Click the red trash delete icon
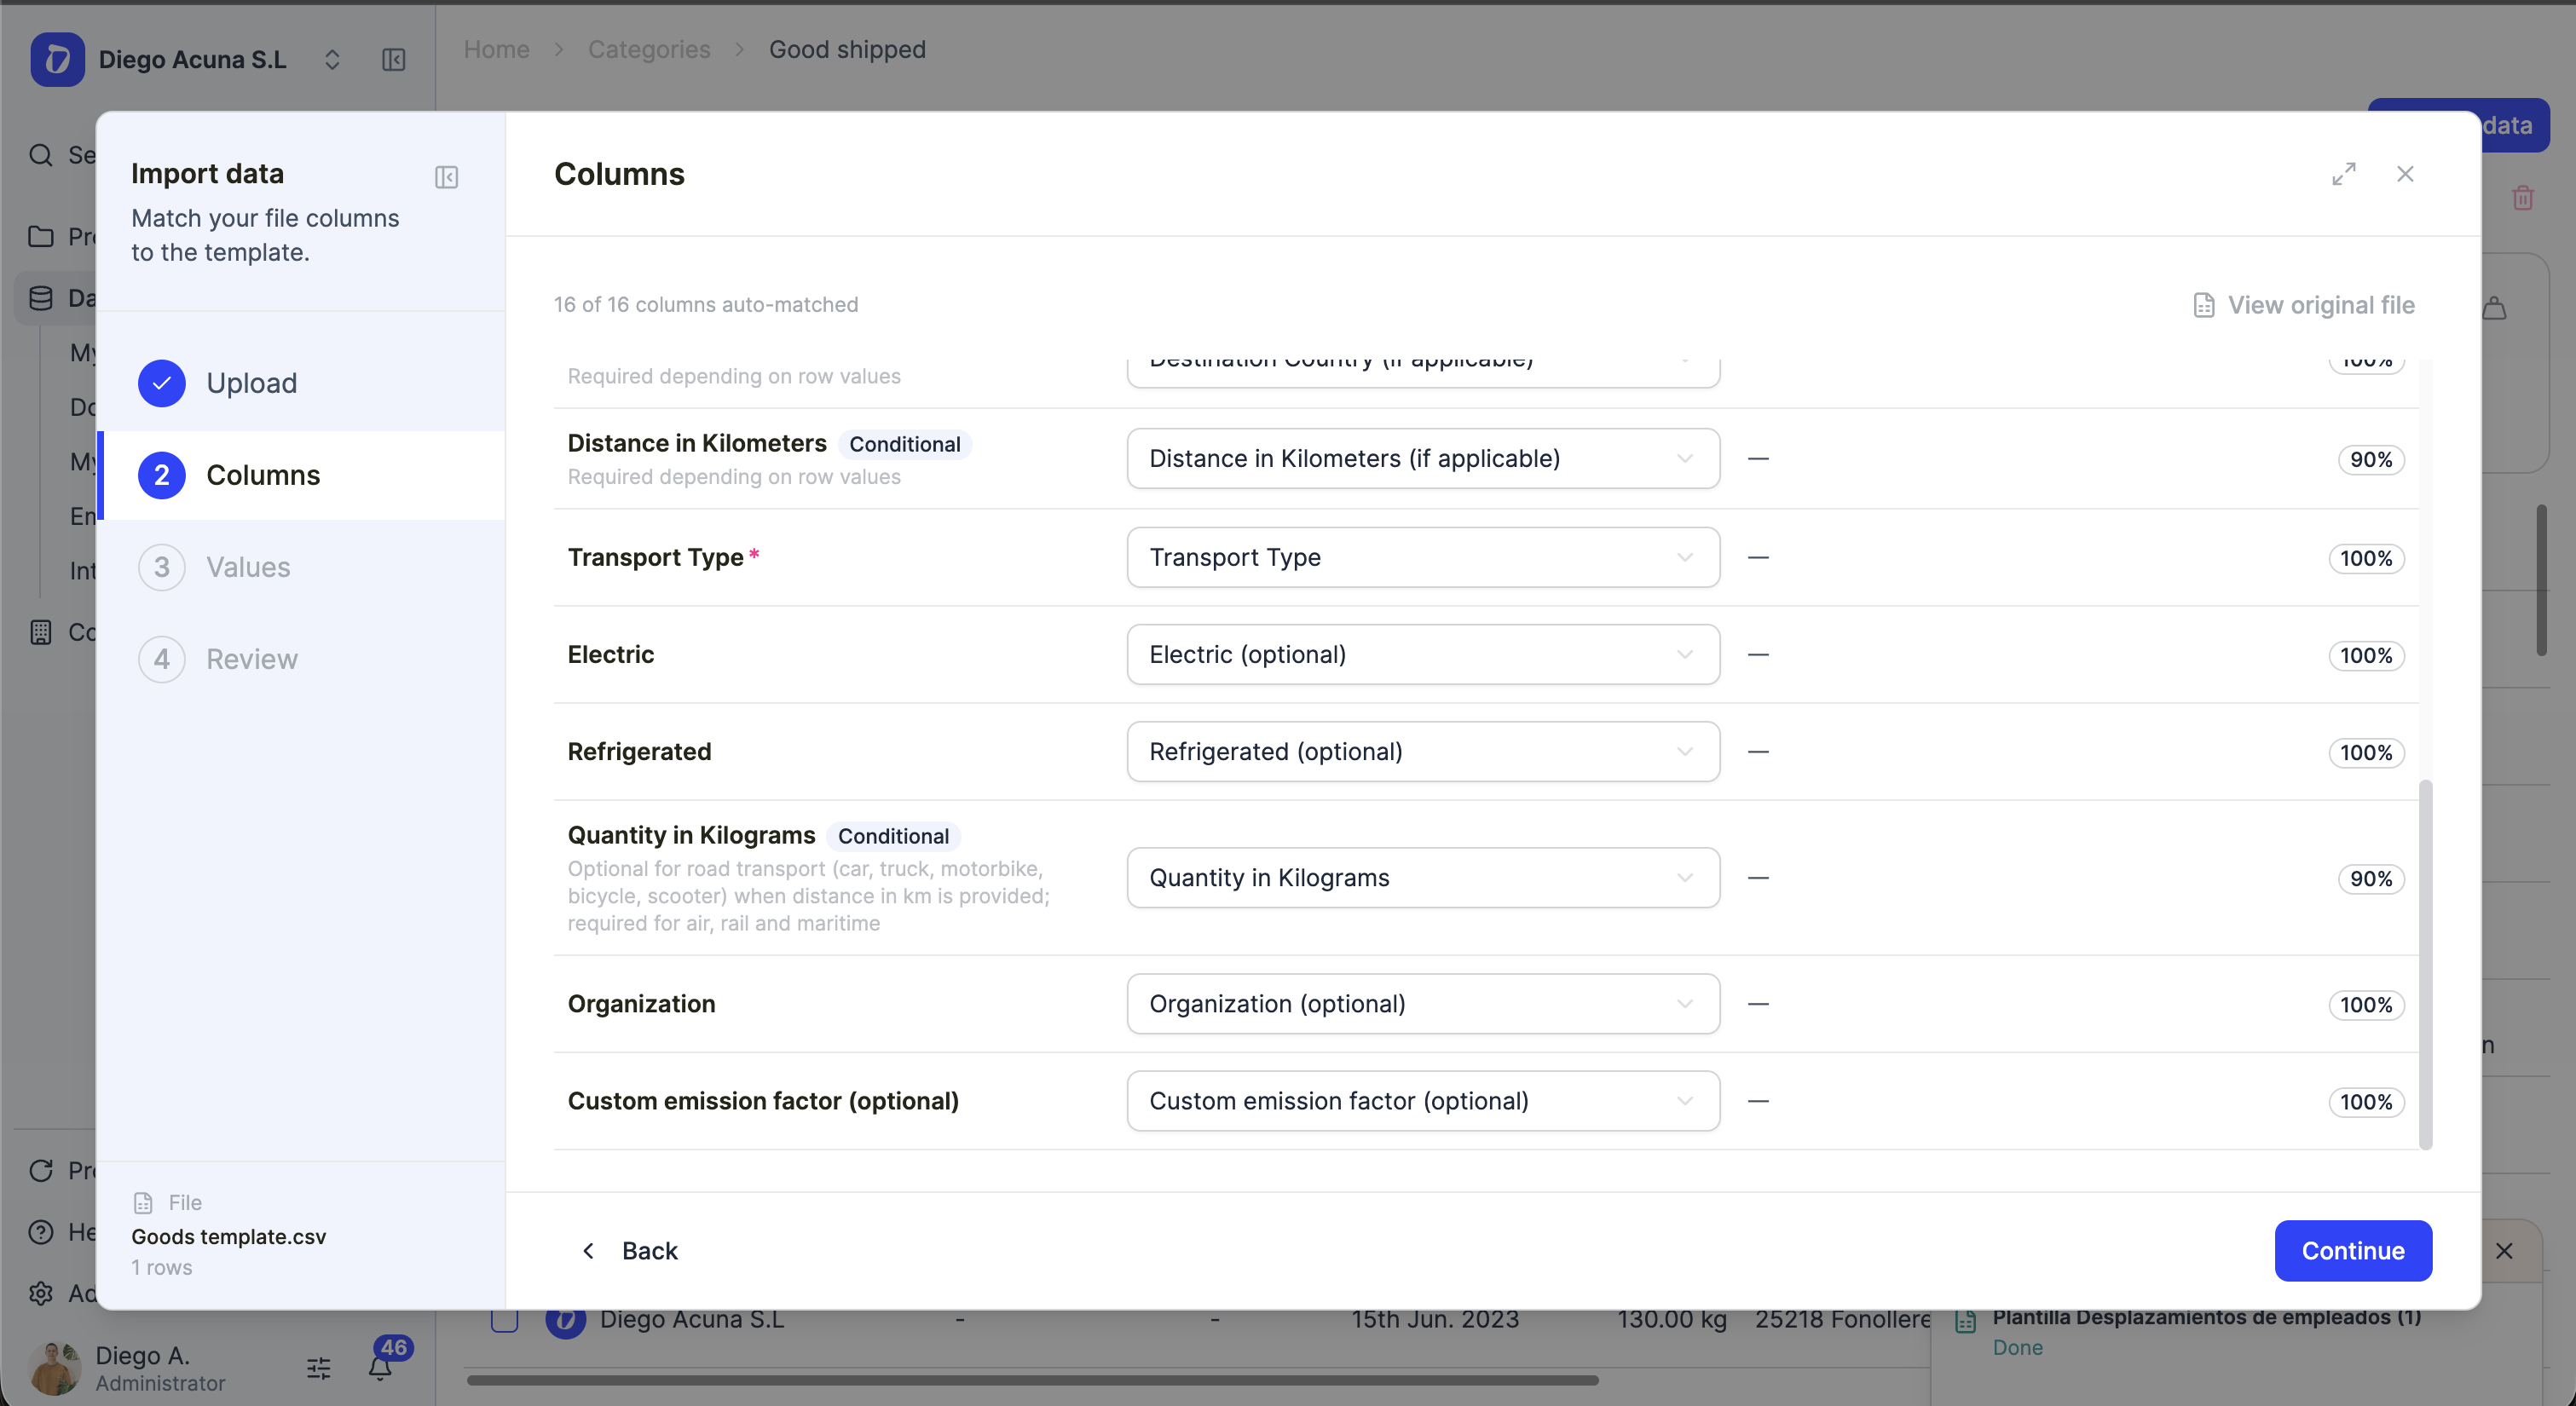The image size is (2576, 1406). 2522,198
